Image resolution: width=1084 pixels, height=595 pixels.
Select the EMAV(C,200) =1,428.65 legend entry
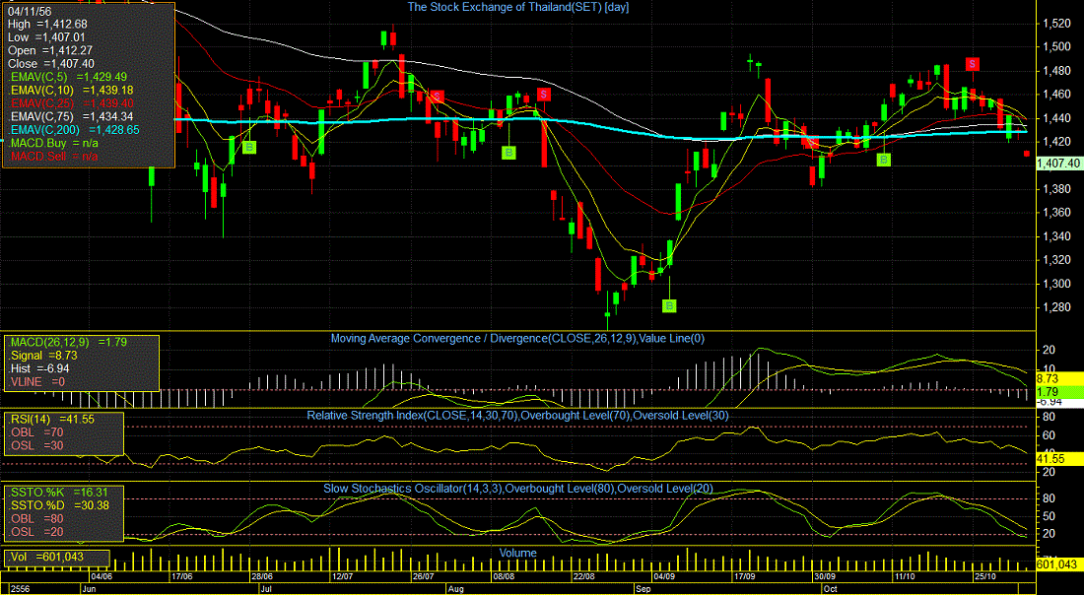[x=73, y=129]
